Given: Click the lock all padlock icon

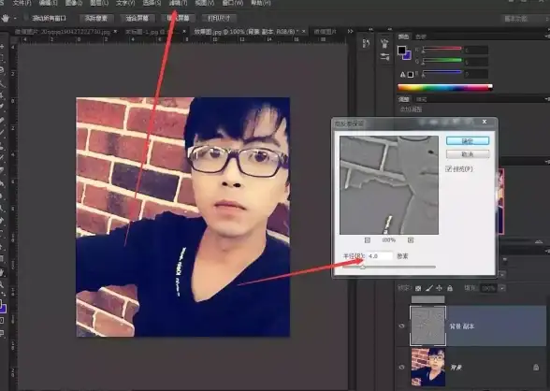Looking at the screenshot, I should coord(450,288).
